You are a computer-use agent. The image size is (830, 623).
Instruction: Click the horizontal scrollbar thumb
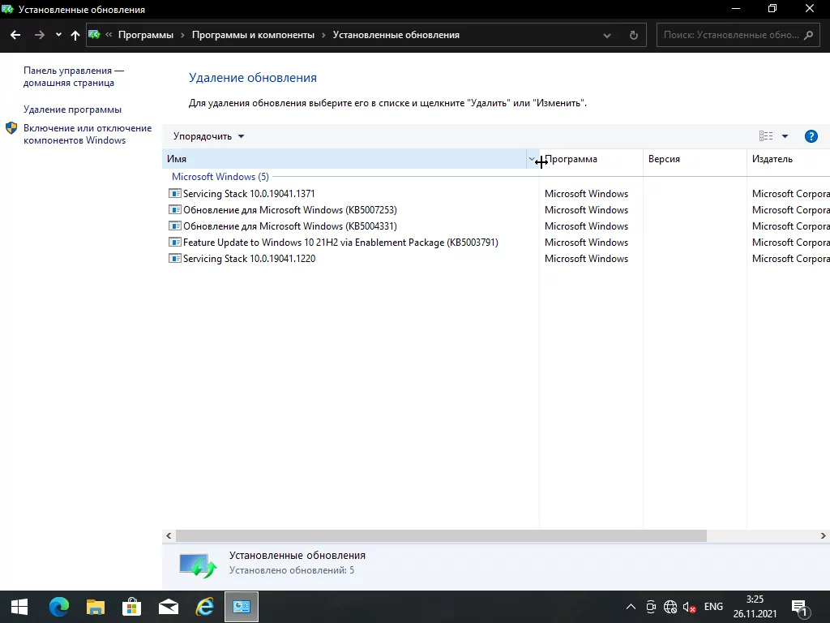441,535
